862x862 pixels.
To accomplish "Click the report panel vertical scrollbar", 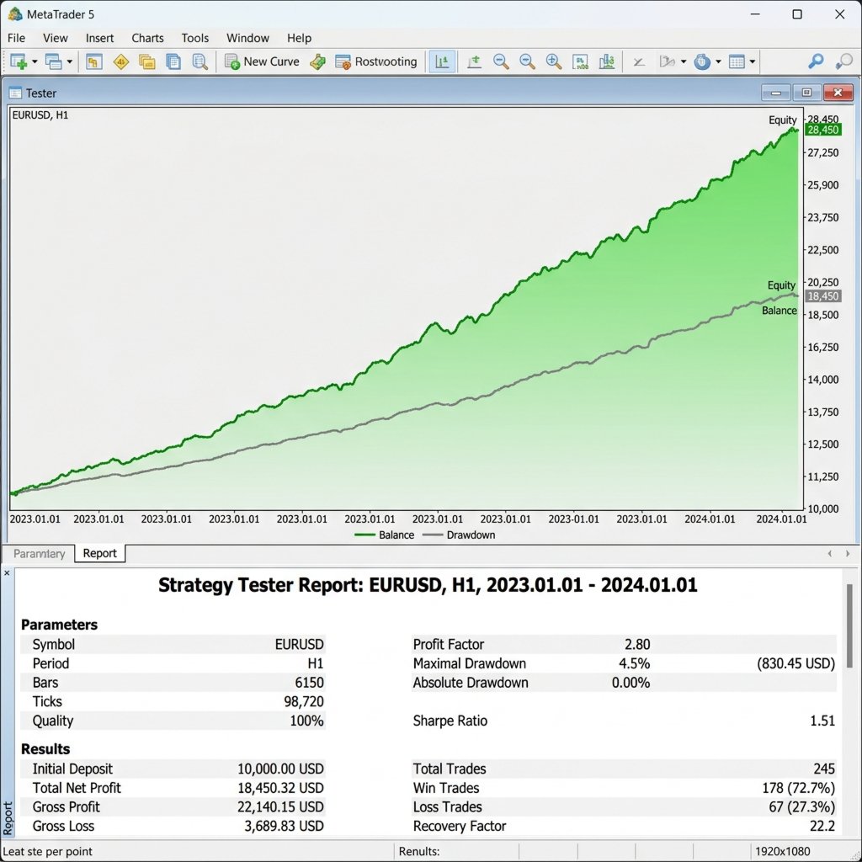I will click(850, 625).
